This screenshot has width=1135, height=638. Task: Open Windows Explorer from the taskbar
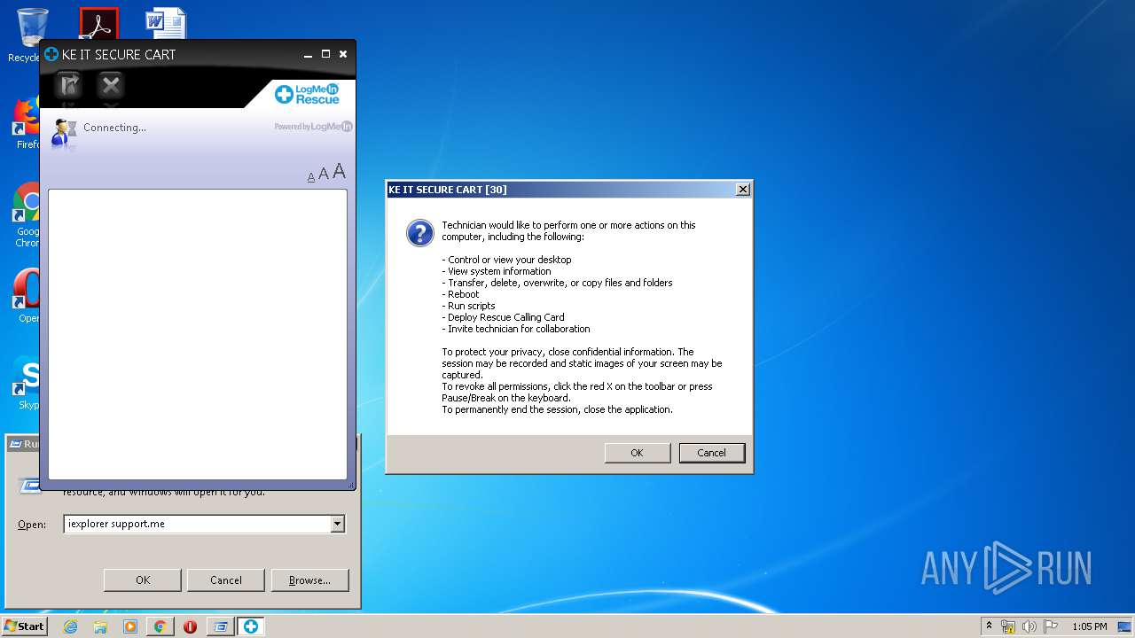[x=100, y=626]
